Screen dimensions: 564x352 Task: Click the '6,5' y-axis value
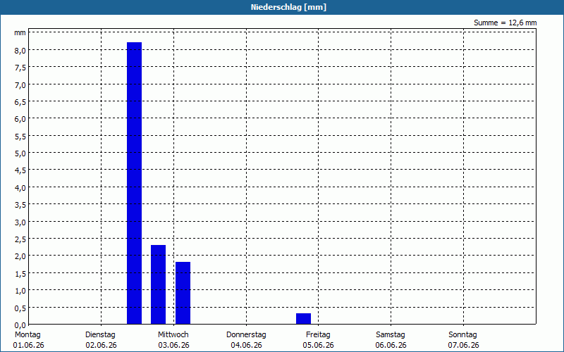point(20,102)
